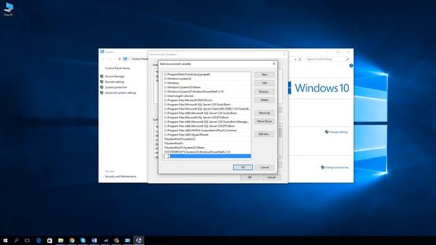The height and width of the screenshot is (245, 436).
Task: Select the %SYSTEMROOT%\System32\WindowsPowerShell\v1.0\ entry
Action: pyautogui.click(x=207, y=152)
